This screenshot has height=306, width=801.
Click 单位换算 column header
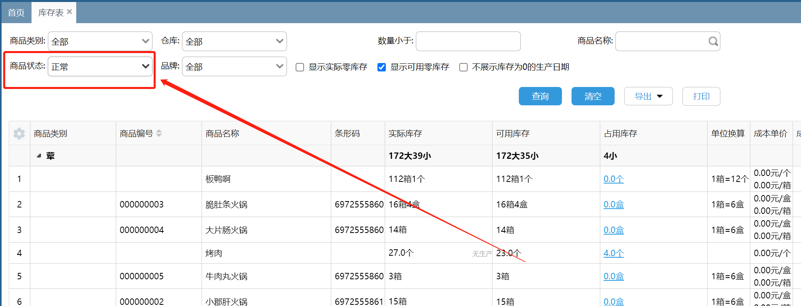pos(728,133)
